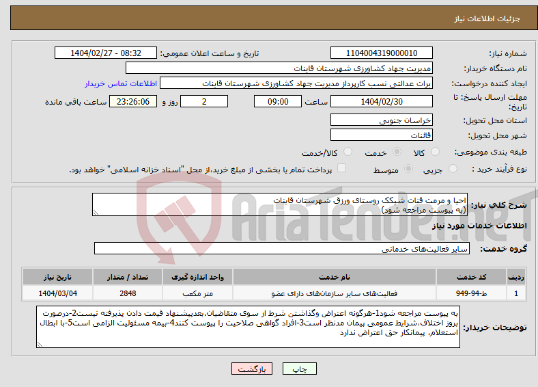Click the need number field 1104004319000010
Screen dimensions: 538x387
click(381, 53)
